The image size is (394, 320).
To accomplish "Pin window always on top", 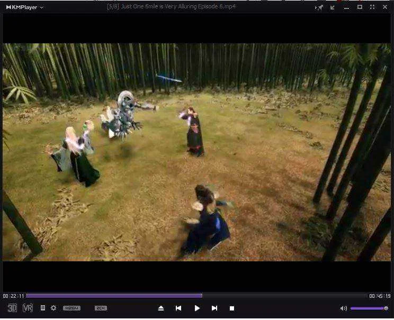I will pos(319,7).
